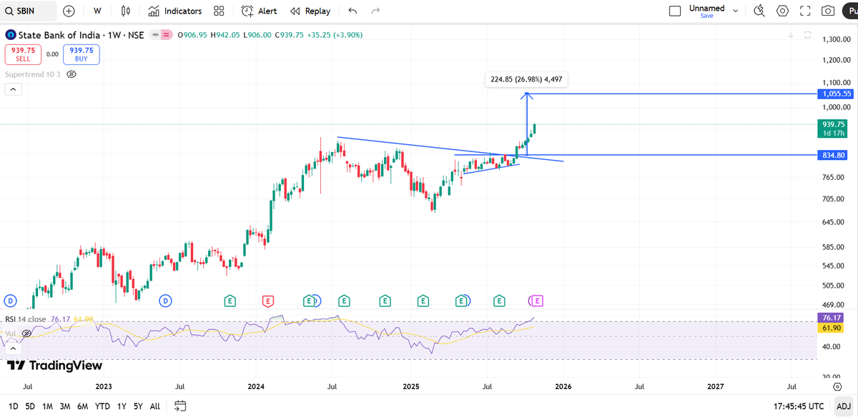The width and height of the screenshot is (858, 417).
Task: Click the faded down-arrow pane icon
Action: pyautogui.click(x=791, y=34)
